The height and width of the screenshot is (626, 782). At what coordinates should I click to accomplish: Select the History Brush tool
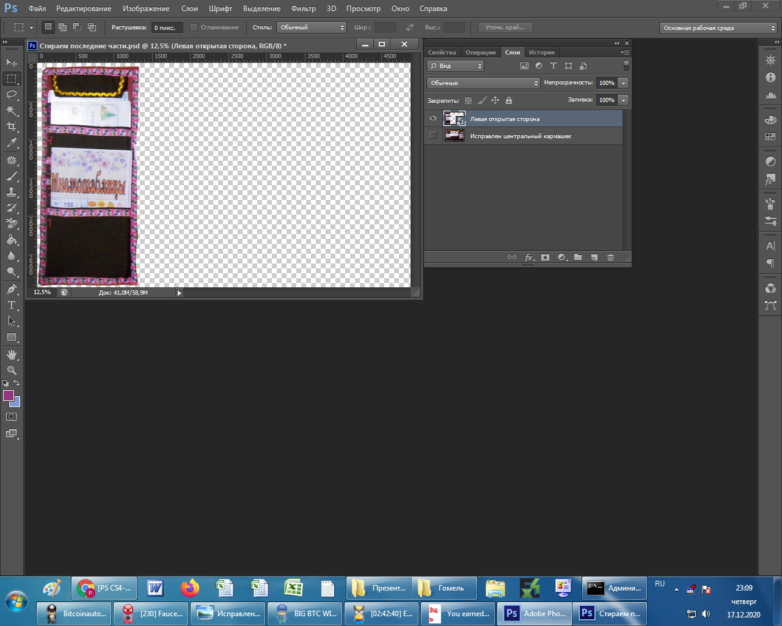12,208
